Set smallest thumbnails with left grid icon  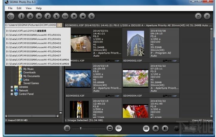pyautogui.click(x=67, y=128)
